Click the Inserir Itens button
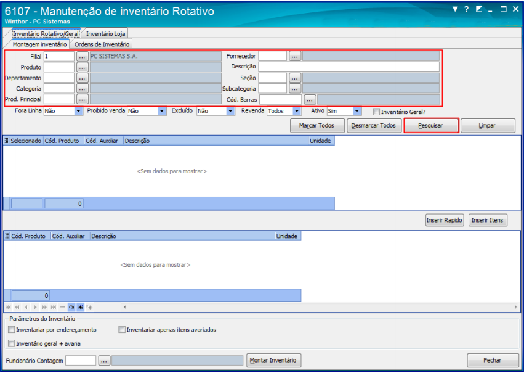The width and height of the screenshot is (524, 373). (488, 220)
